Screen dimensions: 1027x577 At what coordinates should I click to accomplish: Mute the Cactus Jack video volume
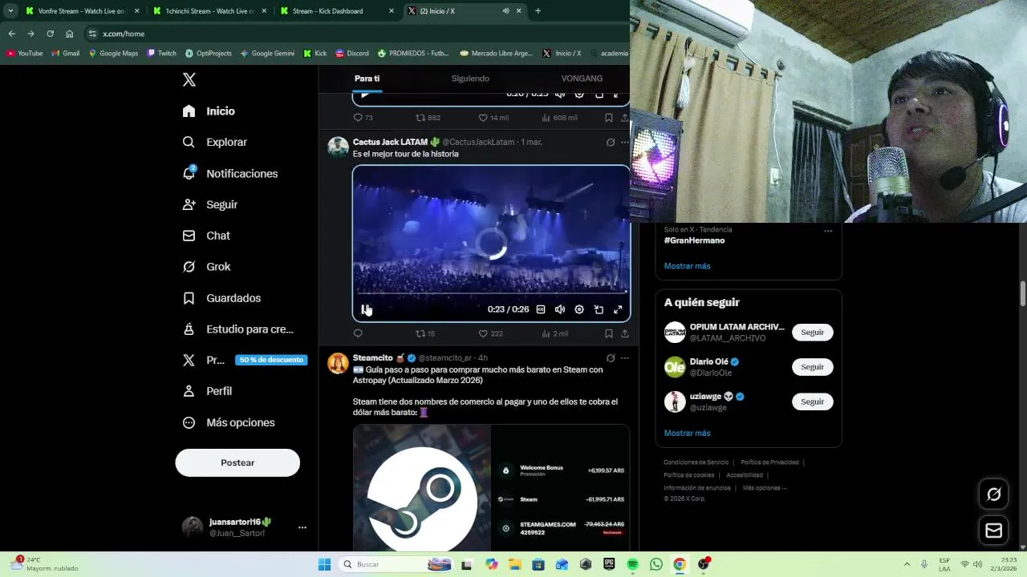pyautogui.click(x=560, y=309)
